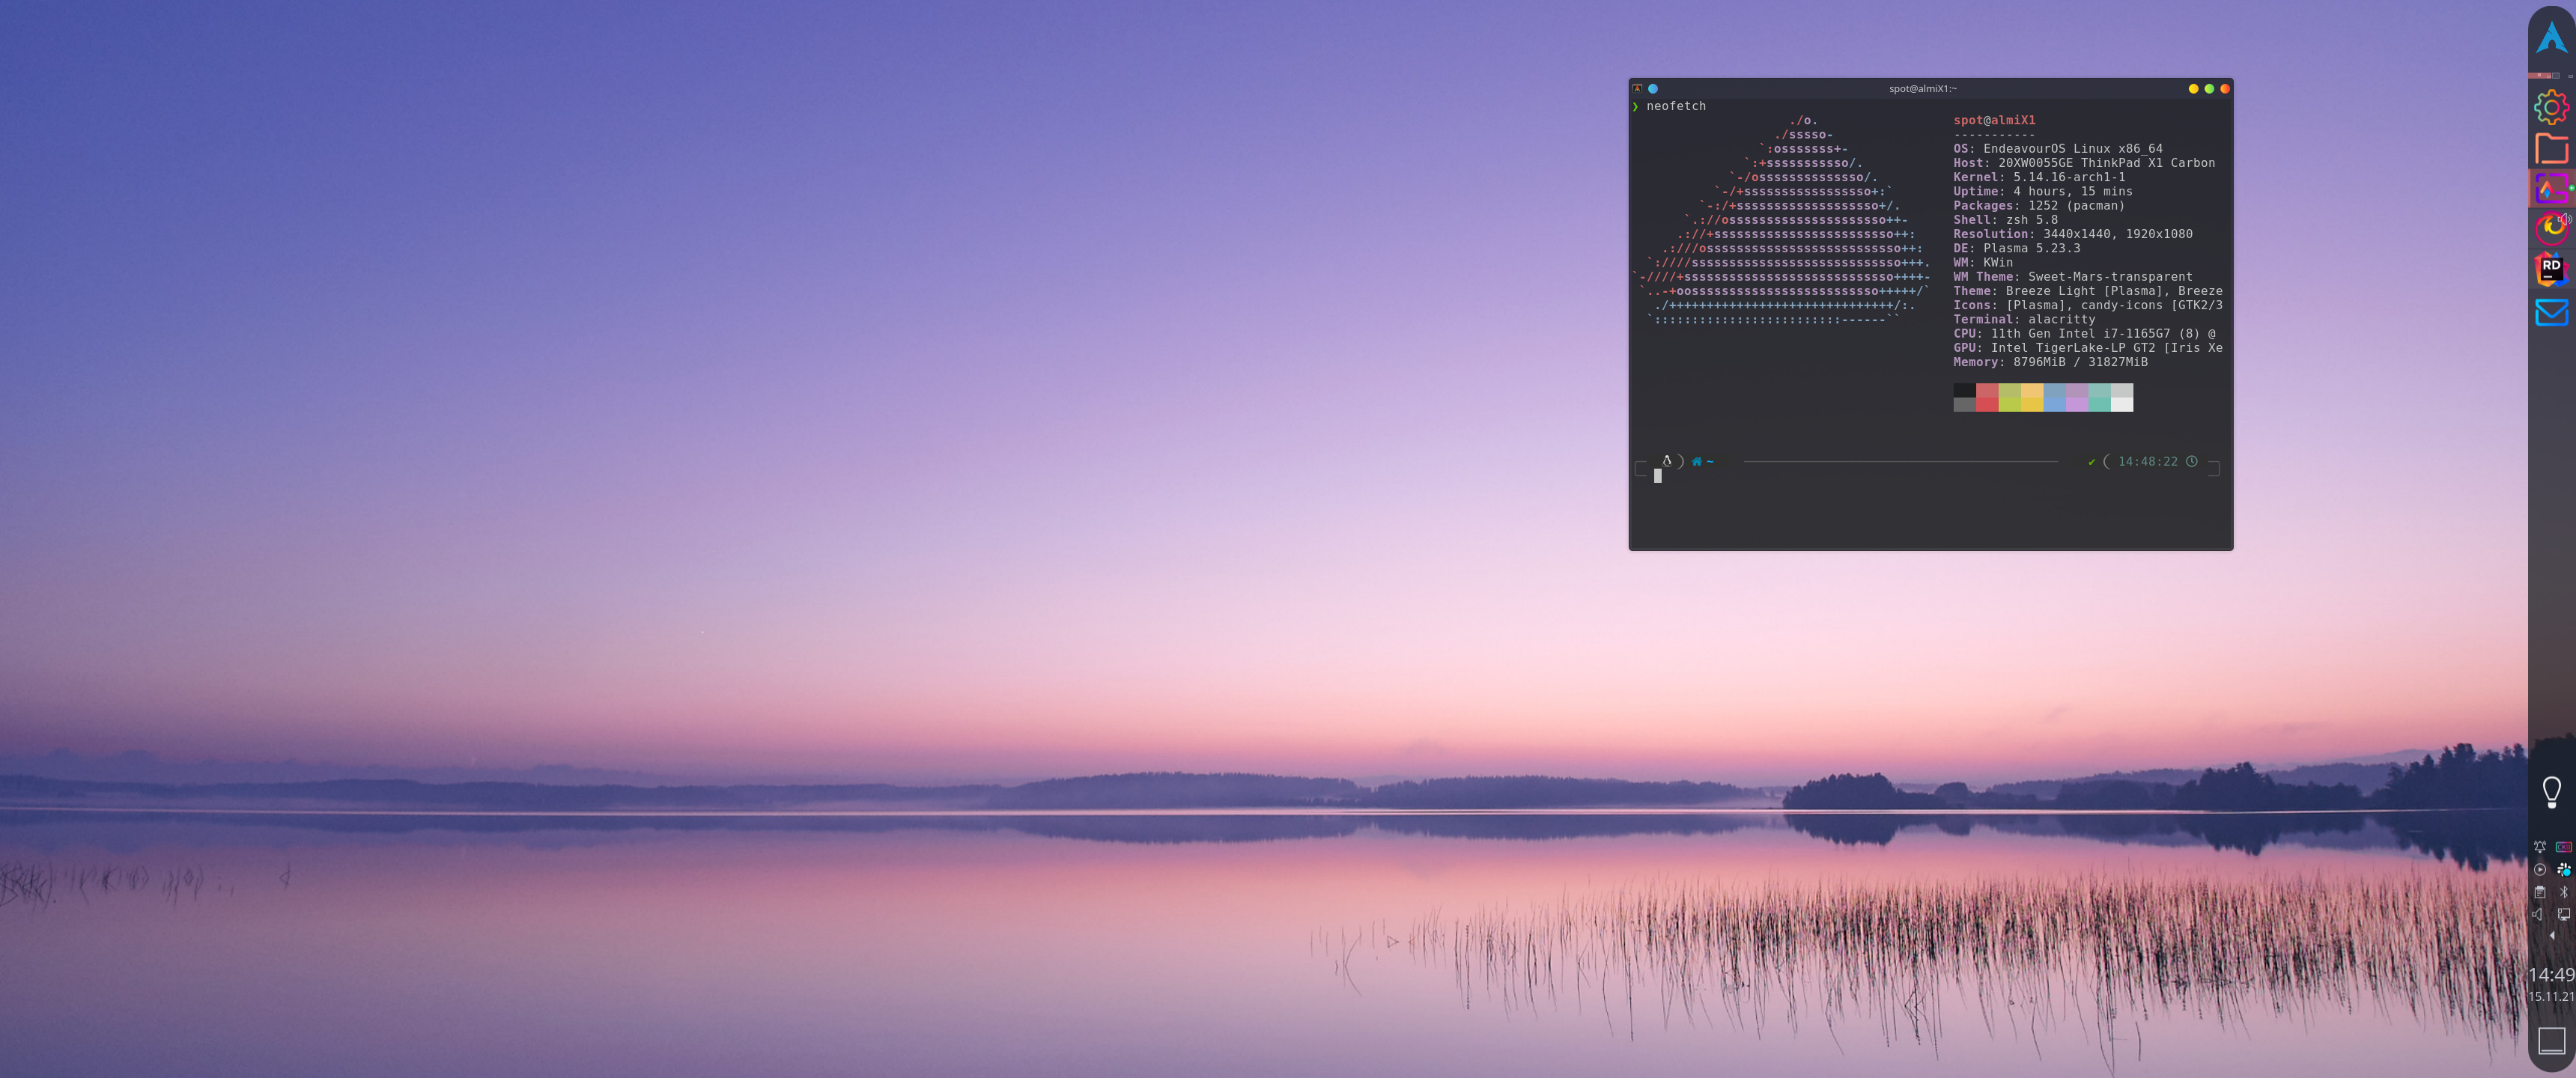Open the Arch logo application launcher
Image resolution: width=2576 pixels, height=1078 pixels.
click(2551, 39)
